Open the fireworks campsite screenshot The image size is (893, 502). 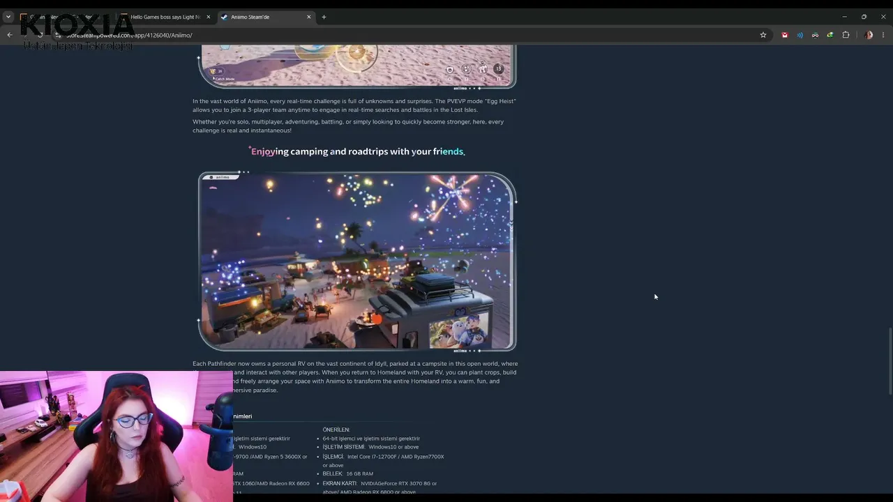[x=357, y=261]
